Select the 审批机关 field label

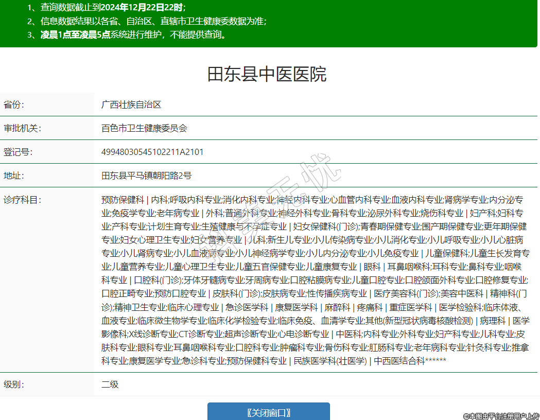pyautogui.click(x=22, y=128)
